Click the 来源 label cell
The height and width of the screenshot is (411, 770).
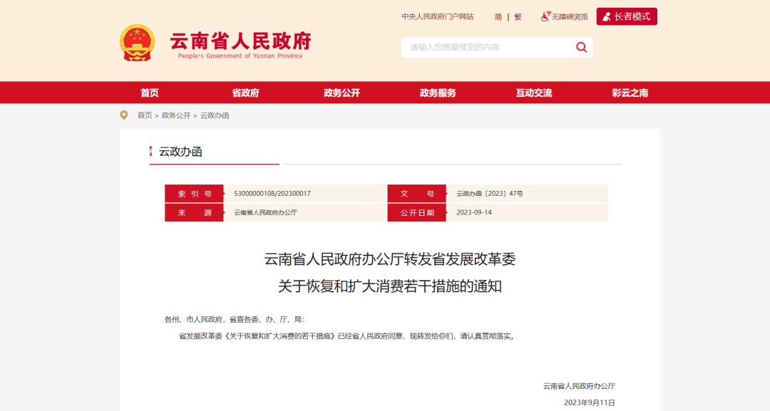click(x=194, y=212)
